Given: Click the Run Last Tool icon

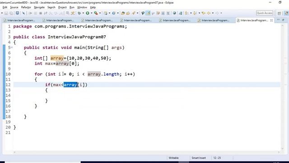Looking at the screenshot, I should coord(96,13).
